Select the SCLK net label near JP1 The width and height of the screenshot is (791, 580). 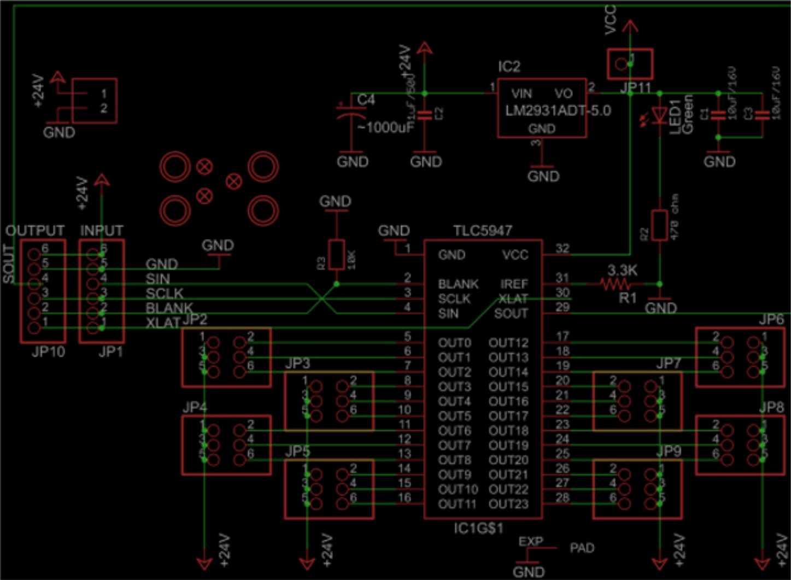click(x=164, y=294)
